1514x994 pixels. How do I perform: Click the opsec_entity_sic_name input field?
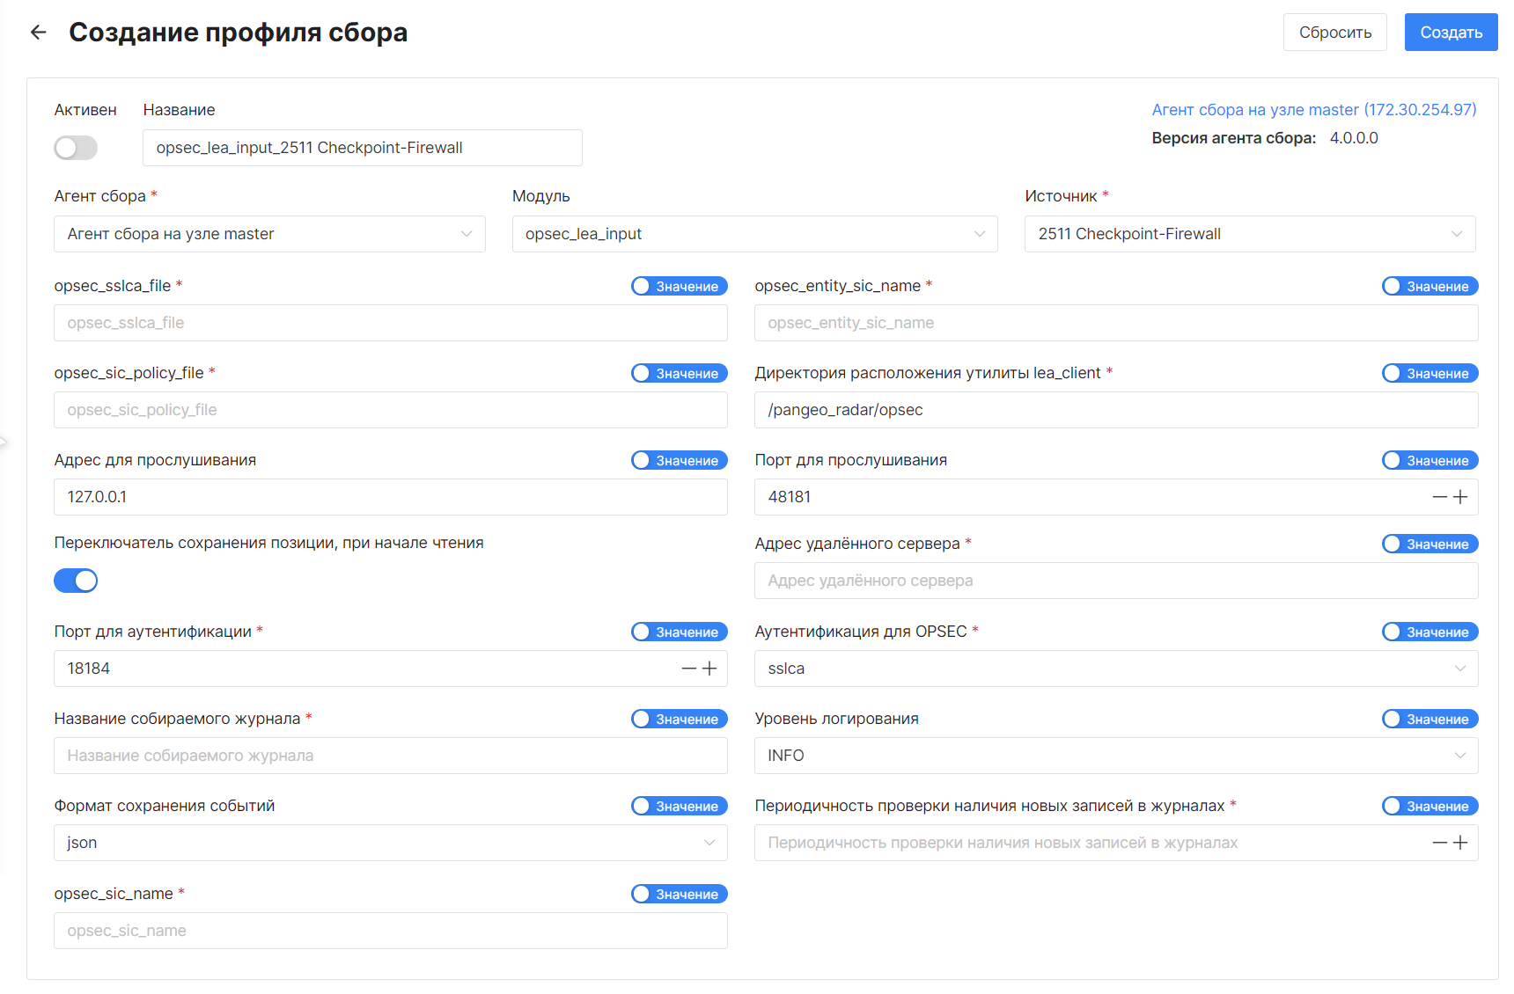click(x=1116, y=323)
